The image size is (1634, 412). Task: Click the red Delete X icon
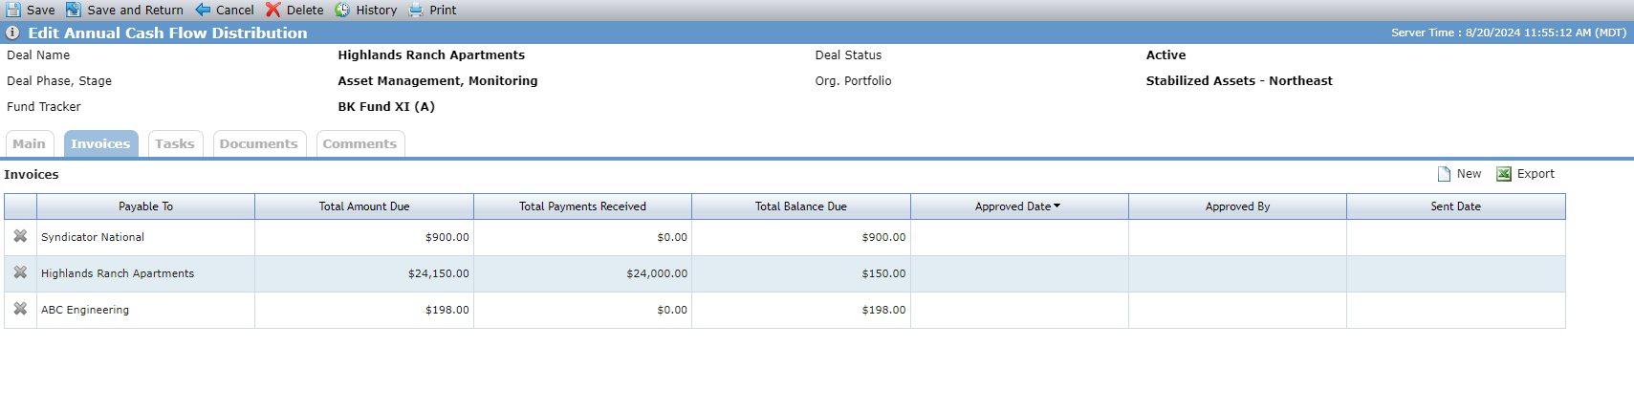point(273,10)
